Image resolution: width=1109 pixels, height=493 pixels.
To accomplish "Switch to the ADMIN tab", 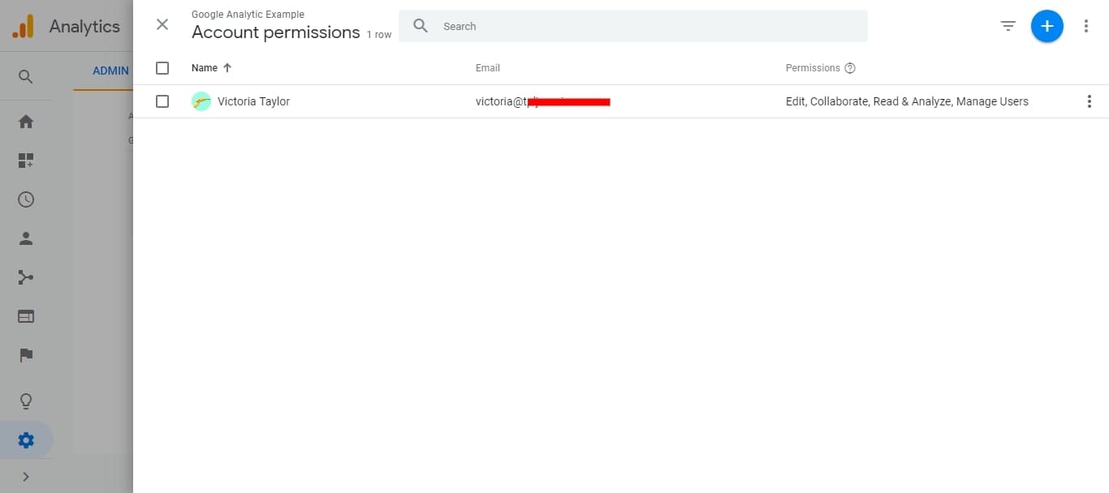I will coord(110,71).
